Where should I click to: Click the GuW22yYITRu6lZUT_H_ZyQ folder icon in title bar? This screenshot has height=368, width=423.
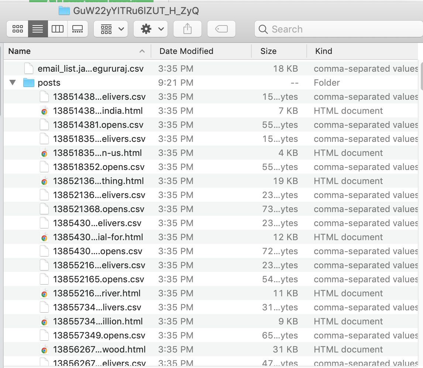coord(64,11)
